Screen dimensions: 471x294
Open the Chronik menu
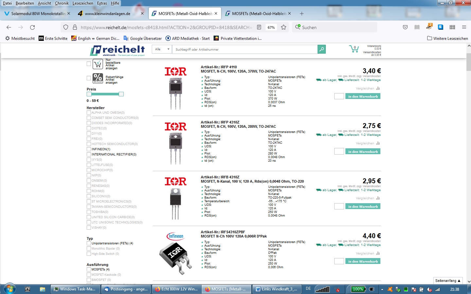61,3
